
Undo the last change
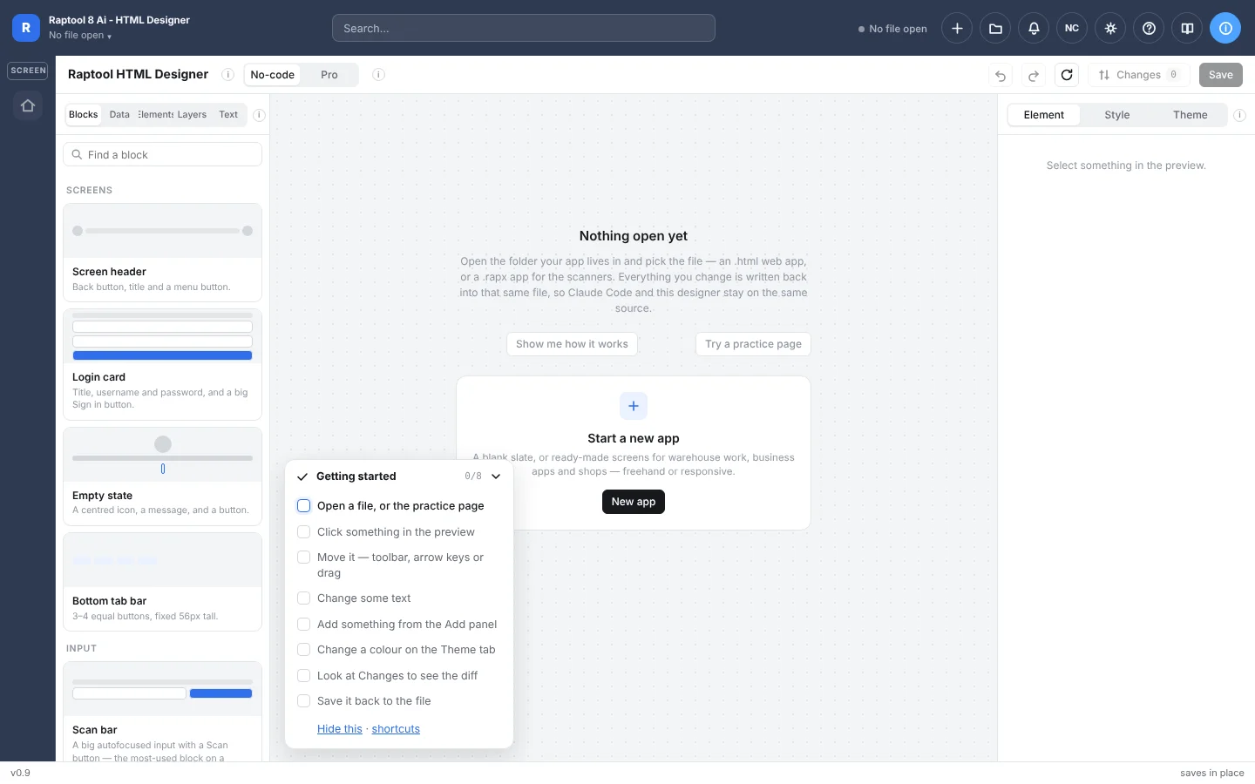tap(1001, 75)
